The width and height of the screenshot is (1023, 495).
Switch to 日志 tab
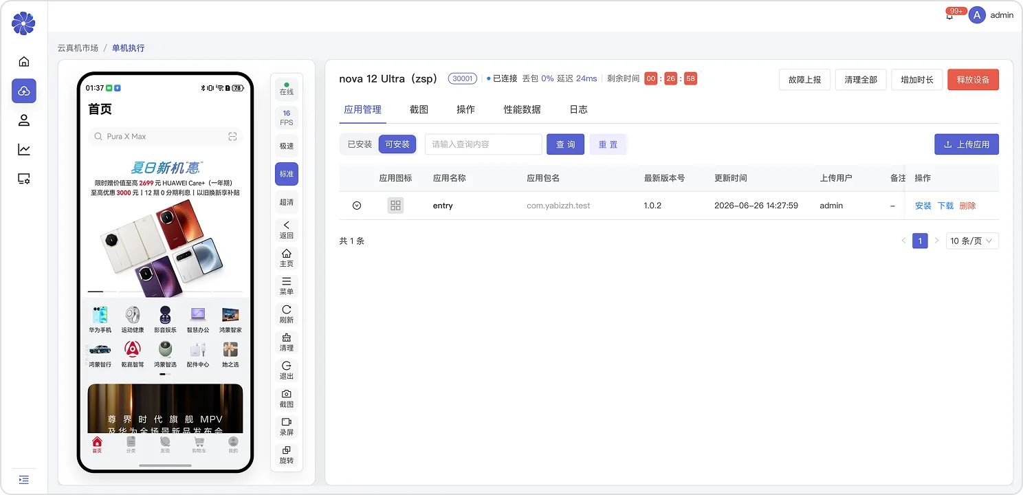pos(578,109)
